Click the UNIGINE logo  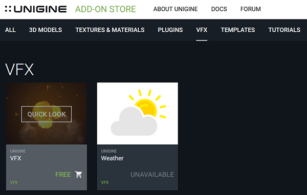point(36,9)
